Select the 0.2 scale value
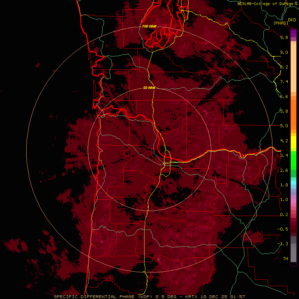 click(284, 215)
